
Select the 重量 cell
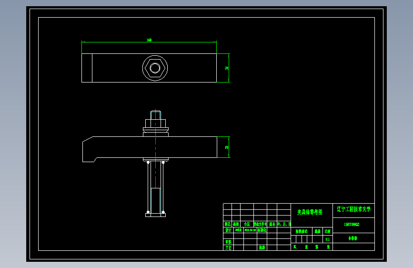pyautogui.click(x=317, y=231)
